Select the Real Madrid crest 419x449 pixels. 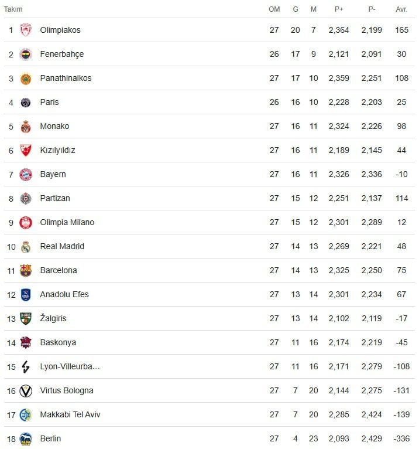point(25,247)
